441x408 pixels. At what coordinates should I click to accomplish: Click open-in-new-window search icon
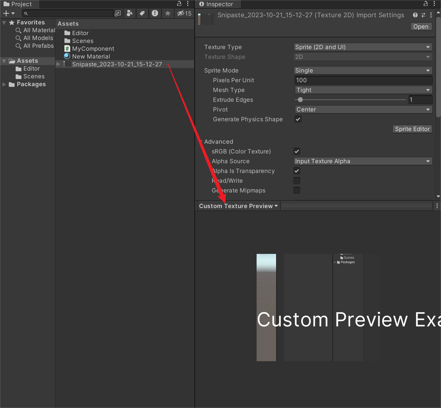118,13
